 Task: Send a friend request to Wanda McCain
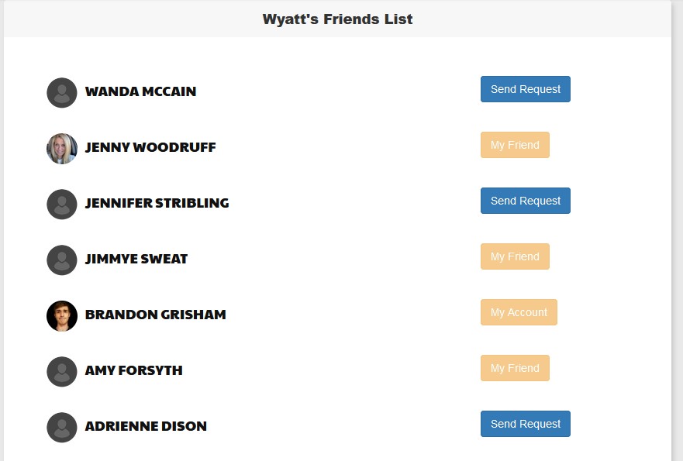tap(526, 89)
